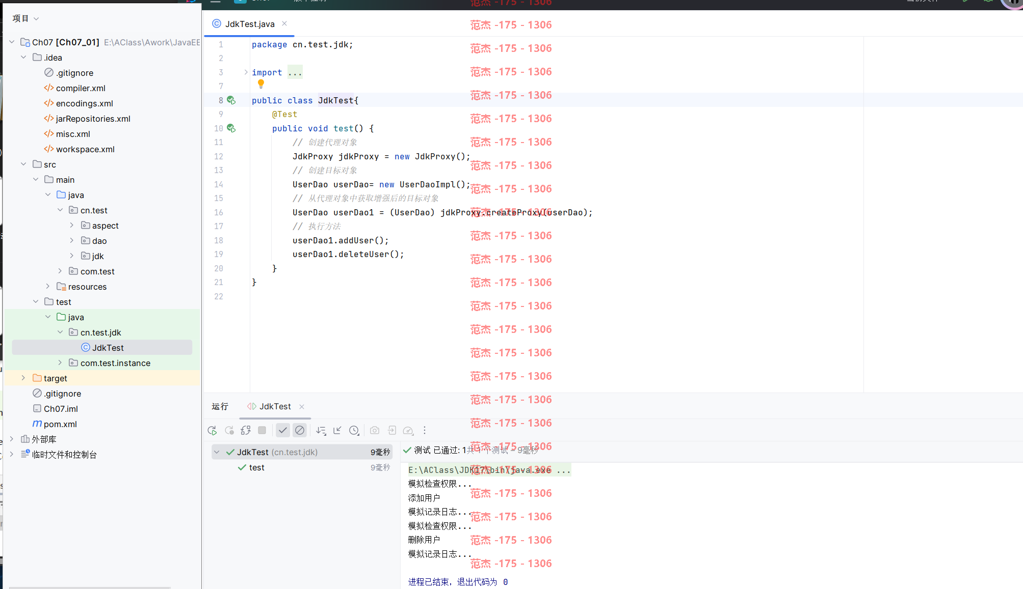Select the JdkTest run tab
1023x589 pixels.
(x=275, y=406)
